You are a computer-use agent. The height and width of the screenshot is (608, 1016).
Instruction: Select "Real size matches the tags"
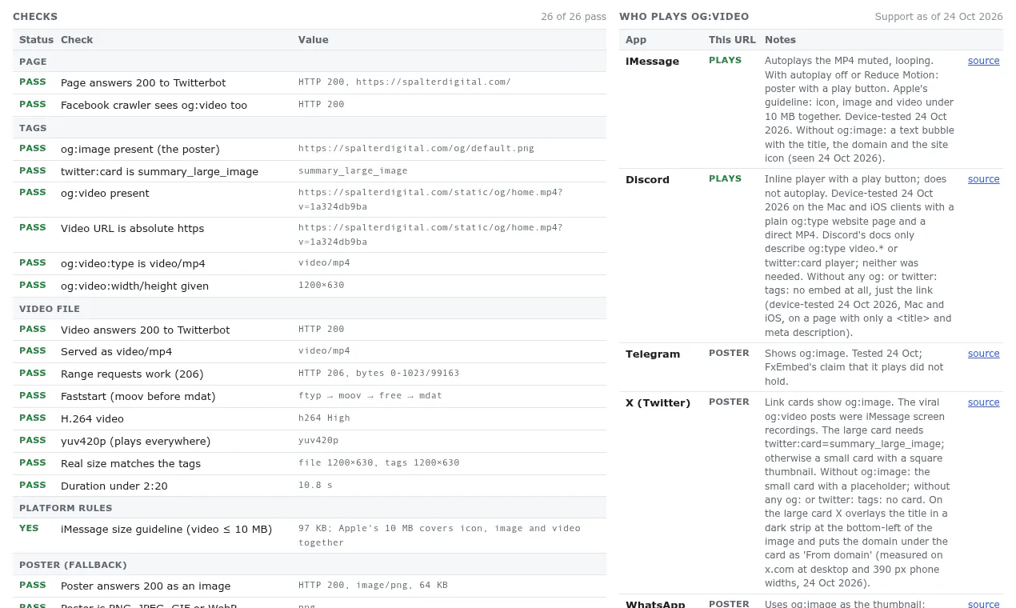130,464
